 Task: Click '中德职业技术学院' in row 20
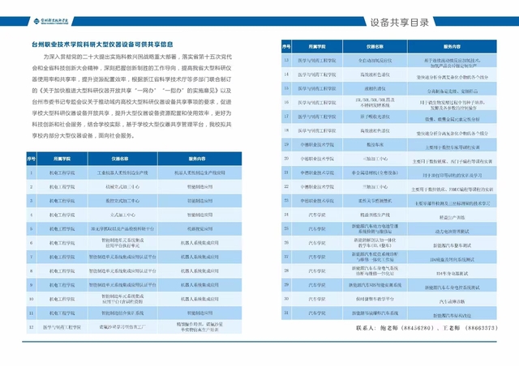[317, 159]
